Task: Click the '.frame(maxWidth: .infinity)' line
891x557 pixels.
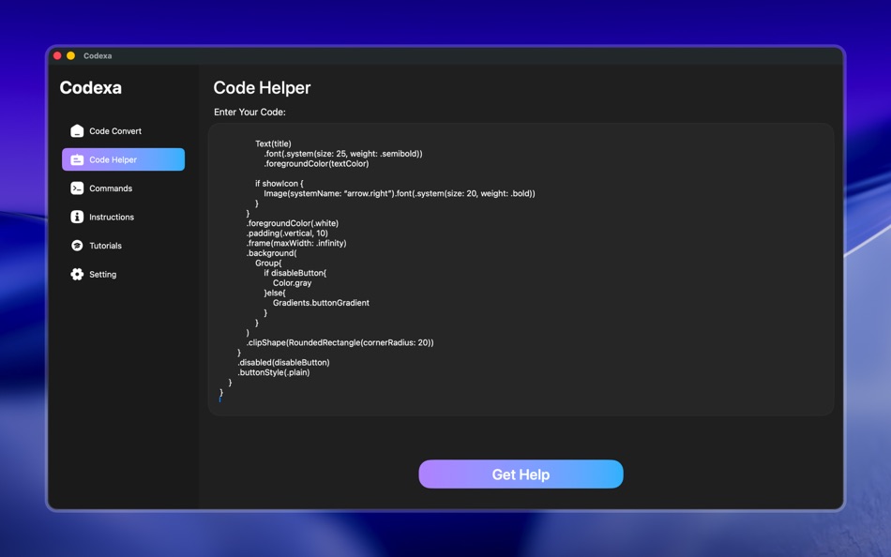Action: pos(296,243)
